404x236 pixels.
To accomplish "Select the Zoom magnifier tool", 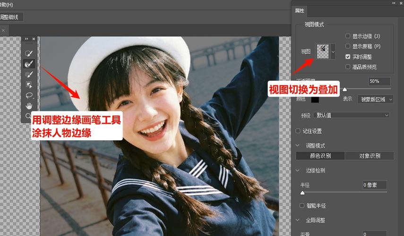I will (28, 116).
